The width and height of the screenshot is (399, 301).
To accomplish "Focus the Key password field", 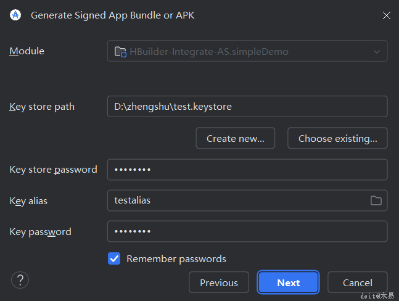I will click(x=247, y=232).
